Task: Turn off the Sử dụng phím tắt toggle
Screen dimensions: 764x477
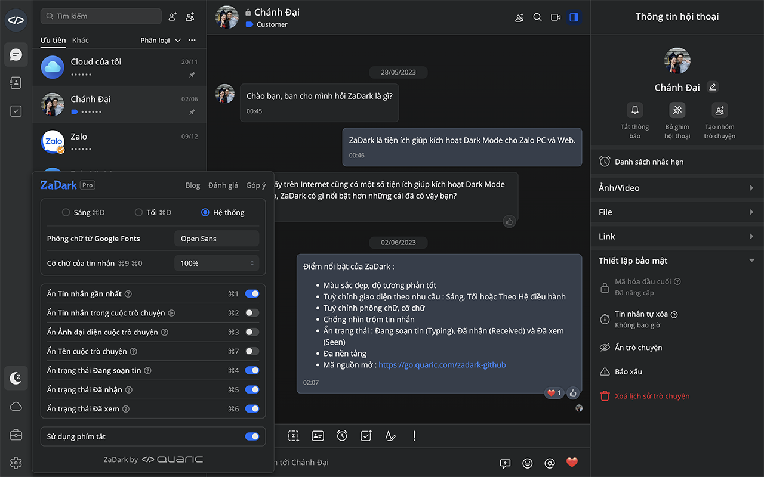Action: (252, 436)
